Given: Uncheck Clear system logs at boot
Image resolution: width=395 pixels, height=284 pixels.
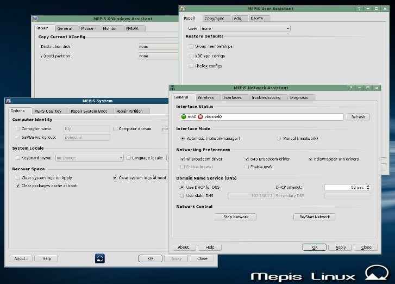Looking at the screenshot, I should pos(115,178).
